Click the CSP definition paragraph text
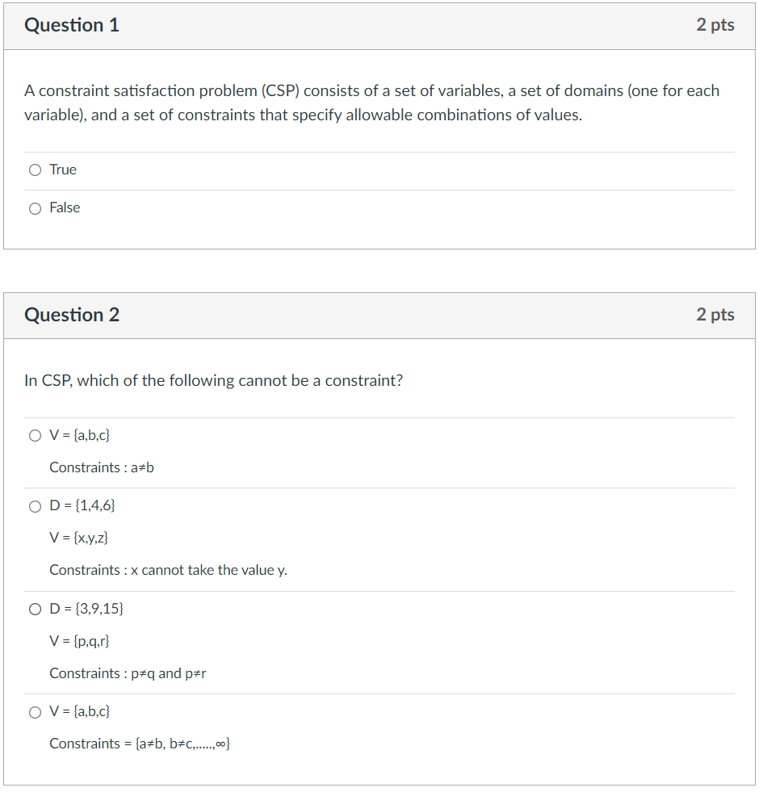 point(370,103)
